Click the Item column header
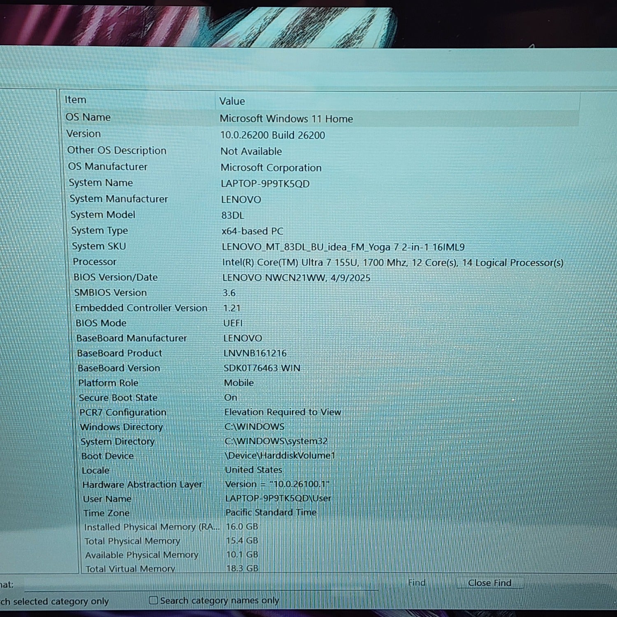Viewport: 617px width, 617px height. [x=76, y=100]
